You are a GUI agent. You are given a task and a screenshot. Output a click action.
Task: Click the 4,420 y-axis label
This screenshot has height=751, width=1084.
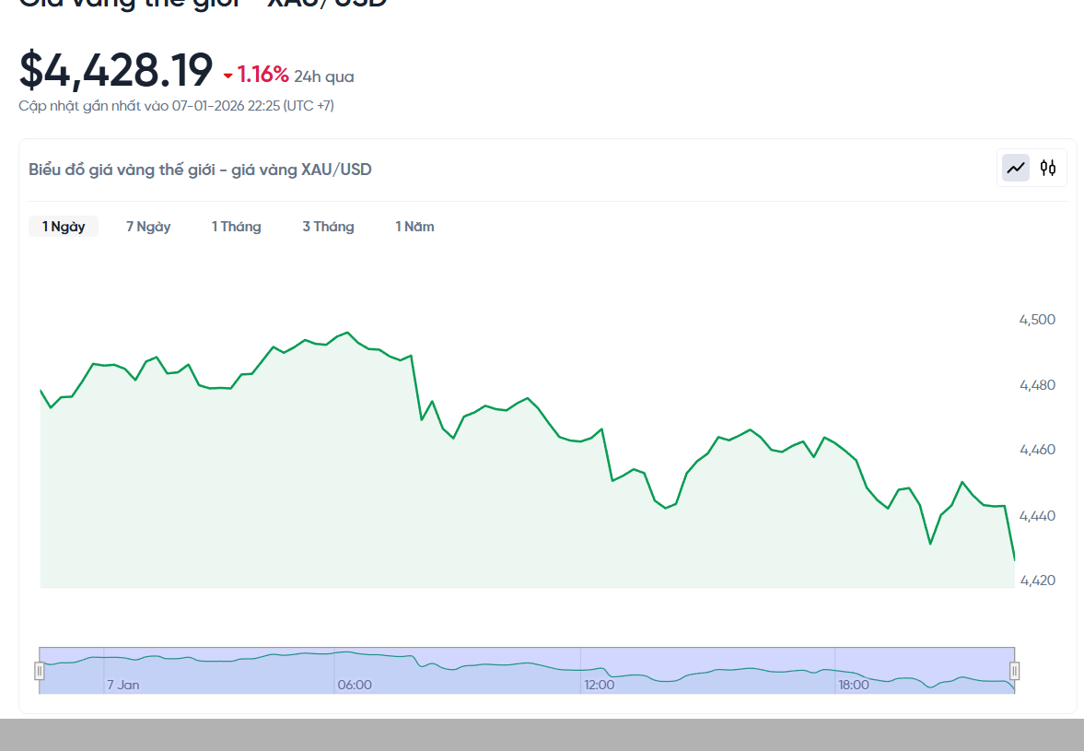click(x=1037, y=581)
